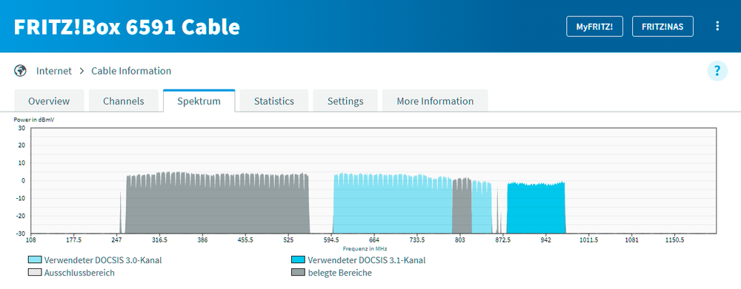Click the Ausschlussbereich legend label
The width and height of the screenshot is (741, 289).
[x=79, y=273]
